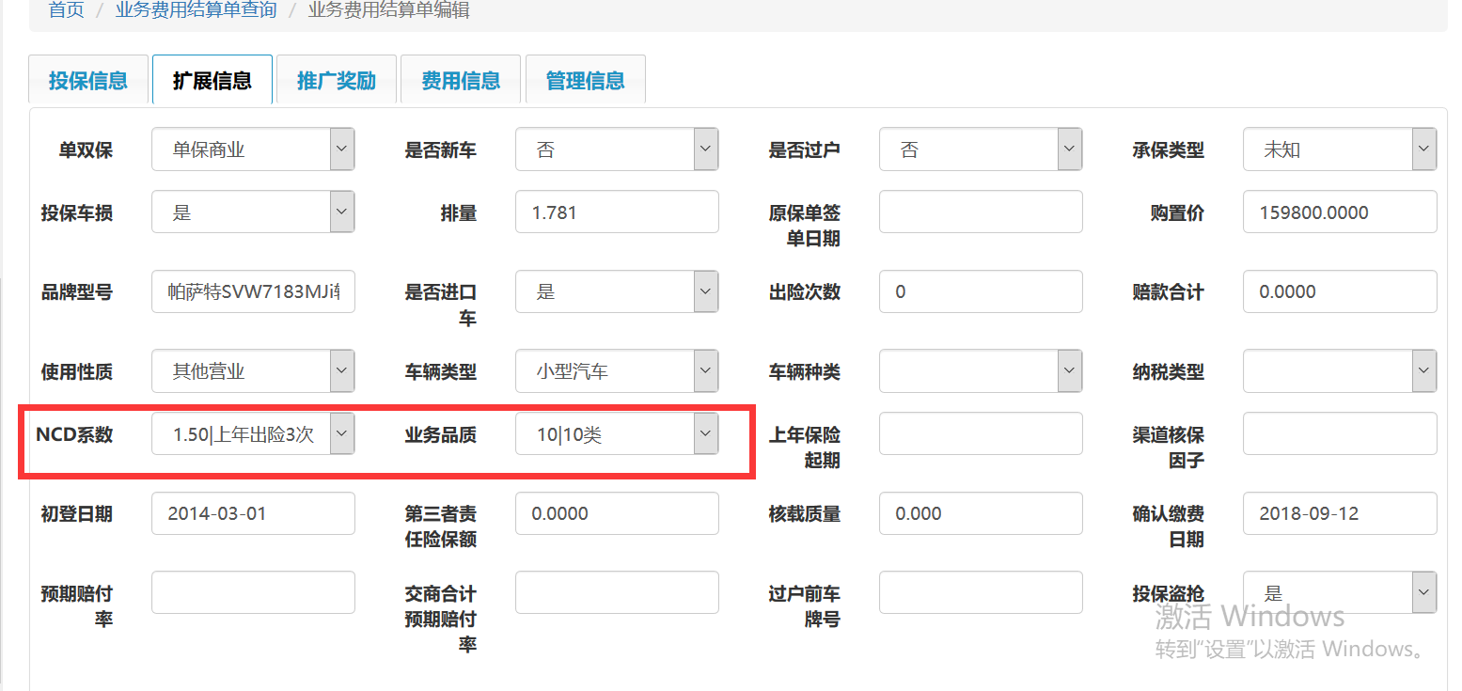Open the 推广奖励 tab
1462x691 pixels.
337,81
